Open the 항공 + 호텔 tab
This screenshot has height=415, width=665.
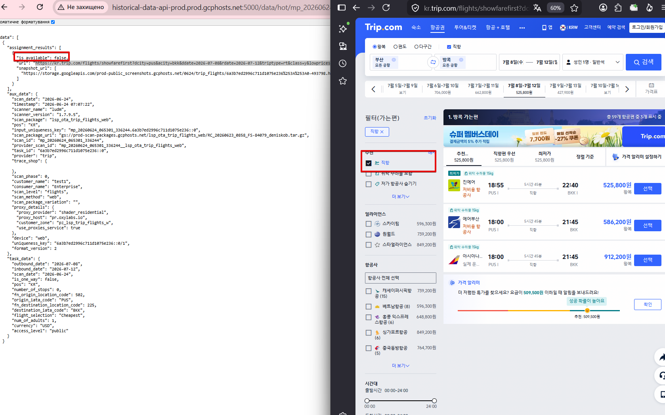coord(498,27)
